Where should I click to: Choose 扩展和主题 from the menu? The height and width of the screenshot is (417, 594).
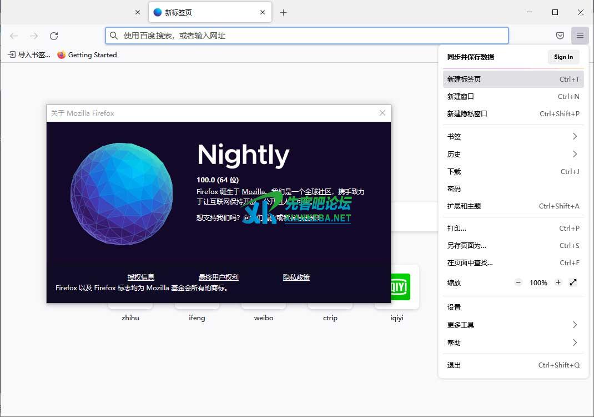[464, 206]
